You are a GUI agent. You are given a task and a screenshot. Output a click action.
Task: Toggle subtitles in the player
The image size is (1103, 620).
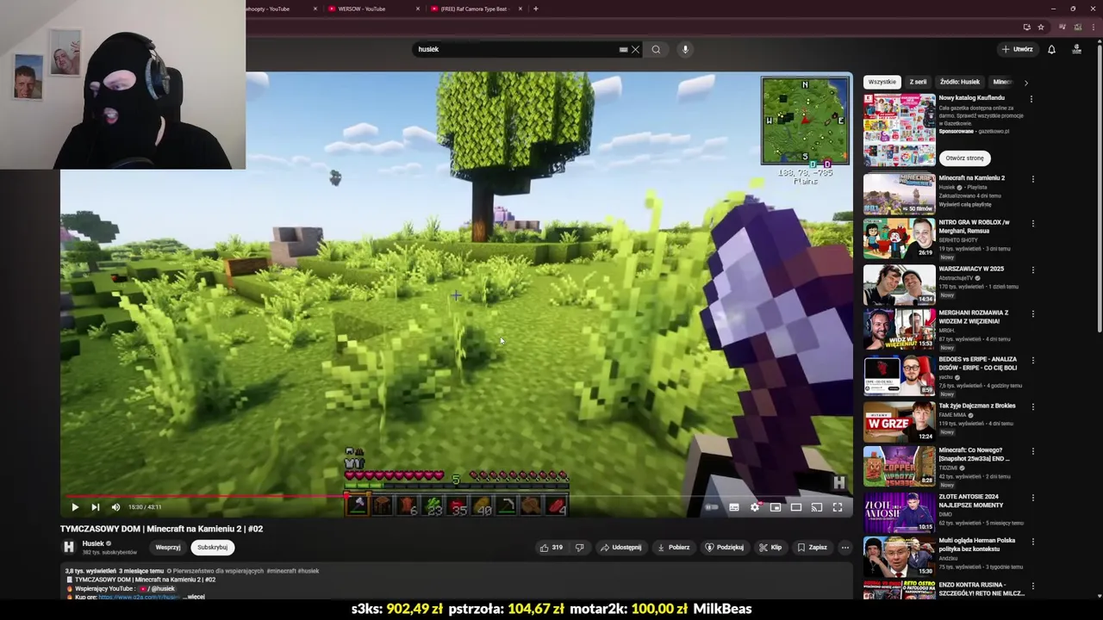click(734, 507)
